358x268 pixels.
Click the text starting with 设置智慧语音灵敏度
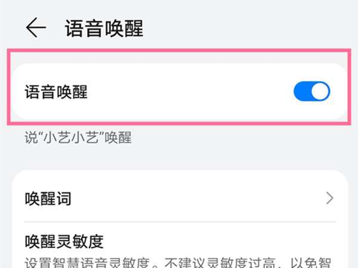[x=179, y=262]
